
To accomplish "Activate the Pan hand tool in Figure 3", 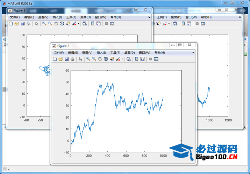I will pyautogui.click(x=100, y=59).
